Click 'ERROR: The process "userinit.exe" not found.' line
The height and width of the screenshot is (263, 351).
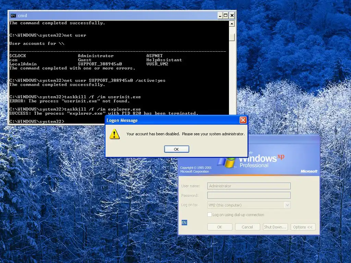tap(70, 101)
